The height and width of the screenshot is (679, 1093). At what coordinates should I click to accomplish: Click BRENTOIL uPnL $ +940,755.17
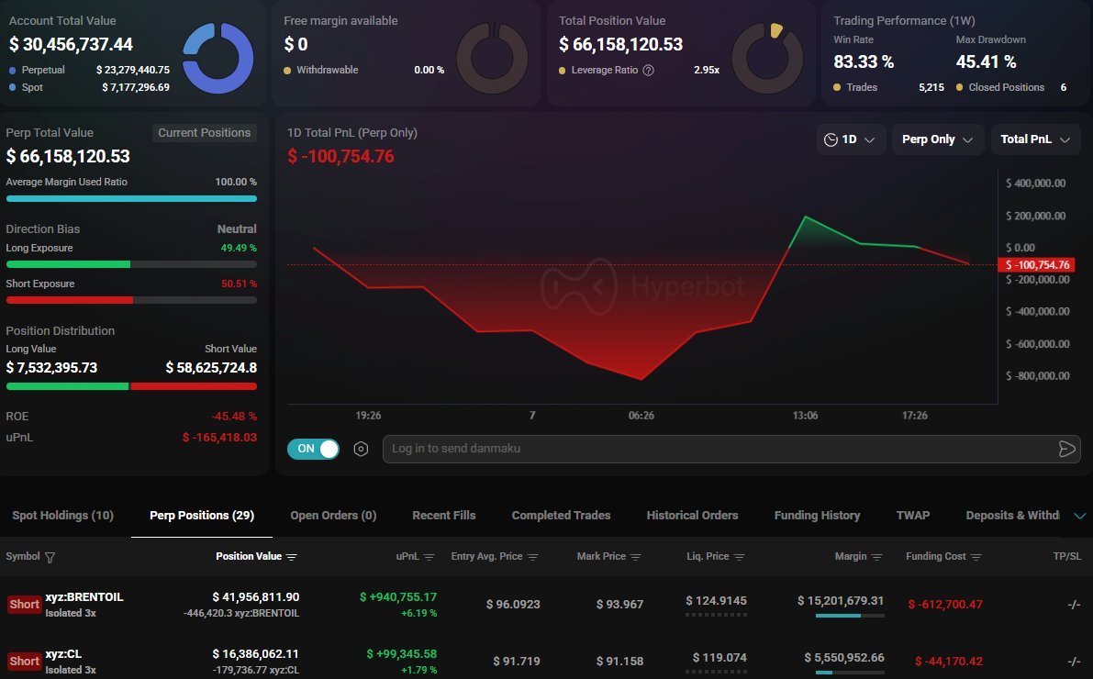[x=398, y=597]
